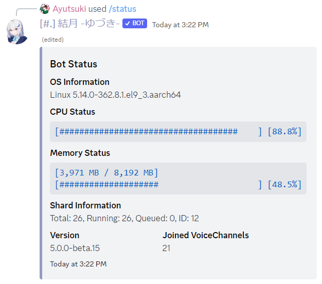Click the shard totals text line
The width and height of the screenshot is (322, 284).
pyautogui.click(x=124, y=219)
